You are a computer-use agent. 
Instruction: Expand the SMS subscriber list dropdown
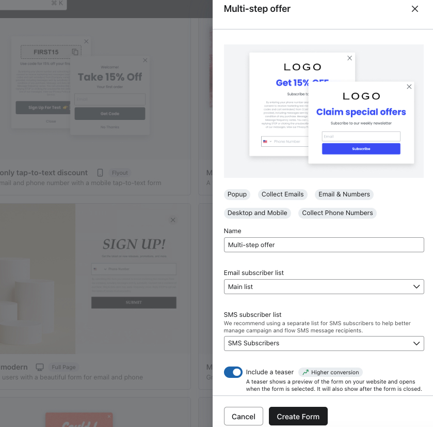324,343
